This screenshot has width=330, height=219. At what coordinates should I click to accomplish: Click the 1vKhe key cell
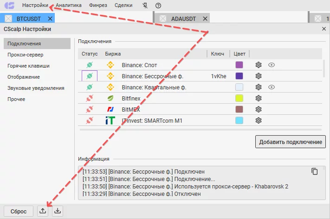219,76
